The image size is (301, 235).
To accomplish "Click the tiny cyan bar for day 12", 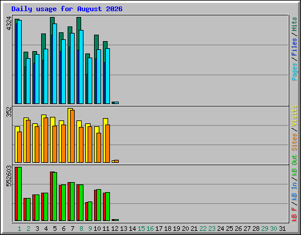I will point(116,103).
